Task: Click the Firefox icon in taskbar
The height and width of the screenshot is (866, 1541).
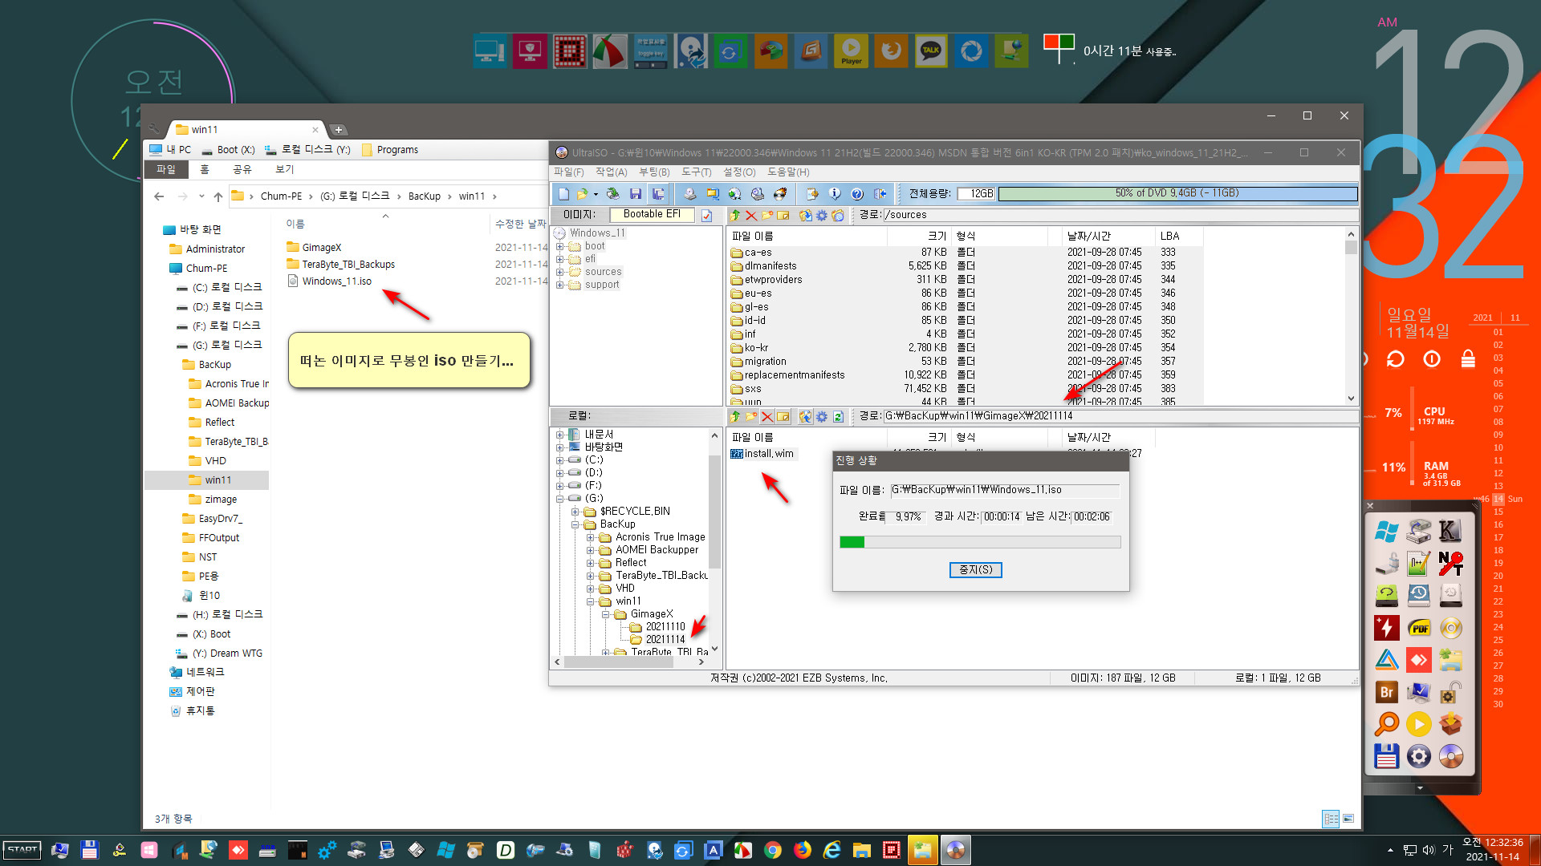Action: click(x=803, y=850)
